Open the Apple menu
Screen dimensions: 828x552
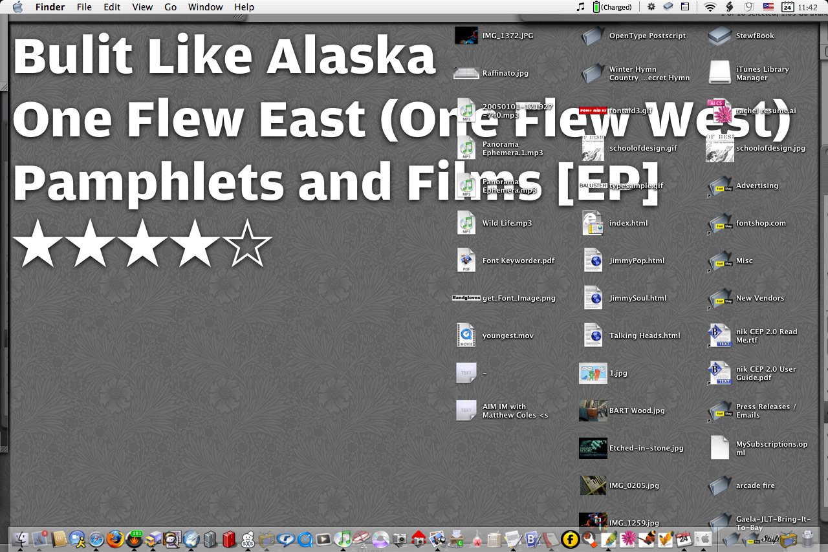[x=17, y=7]
